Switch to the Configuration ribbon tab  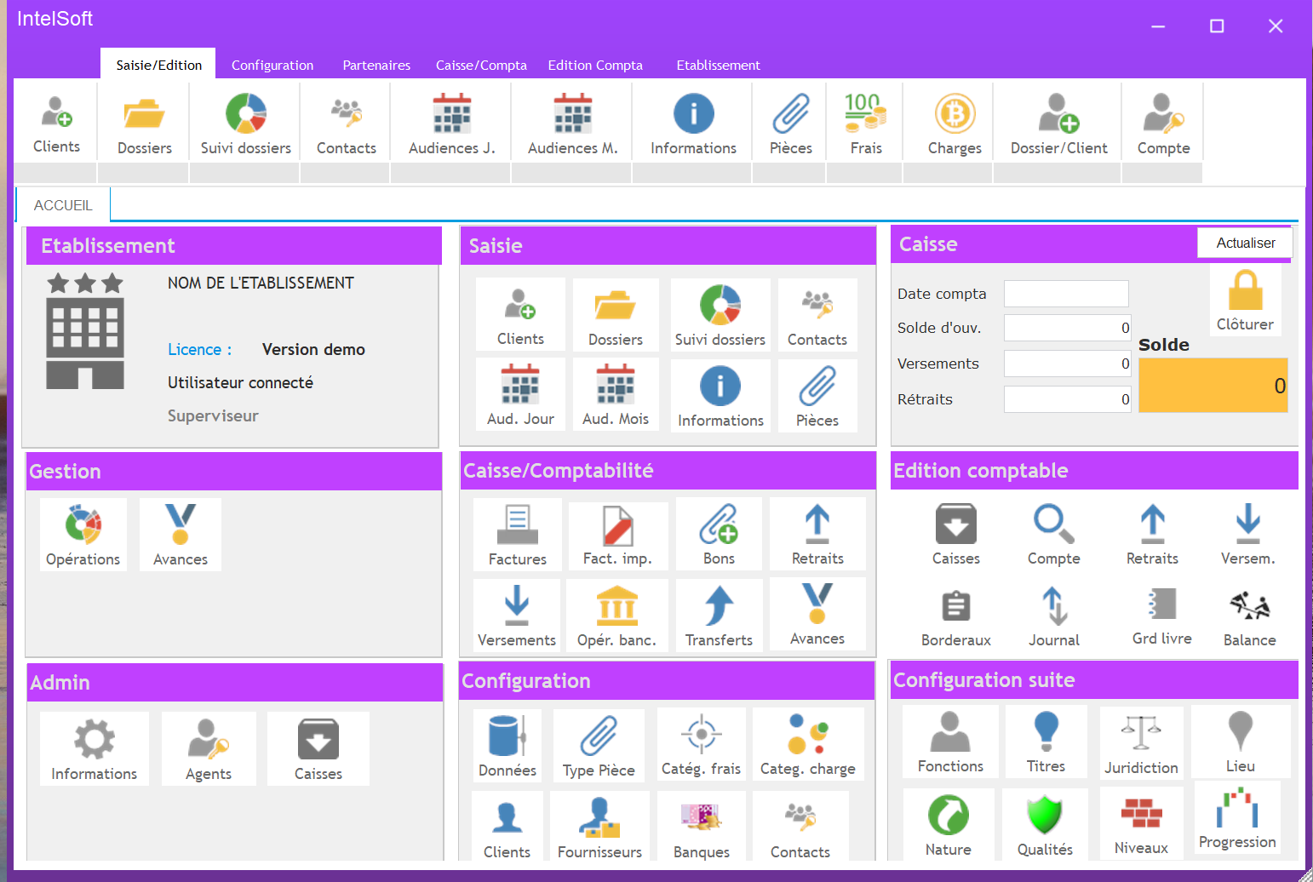(272, 66)
